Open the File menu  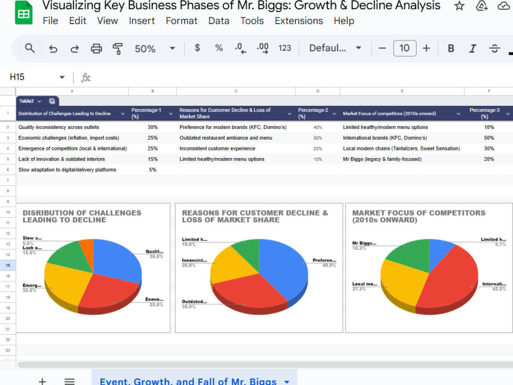point(50,21)
